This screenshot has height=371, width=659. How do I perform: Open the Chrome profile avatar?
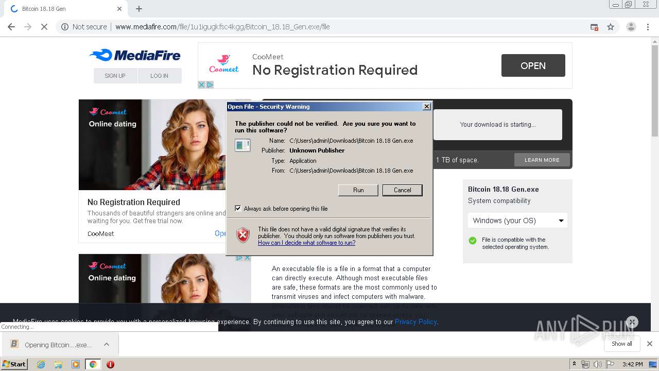tap(631, 27)
